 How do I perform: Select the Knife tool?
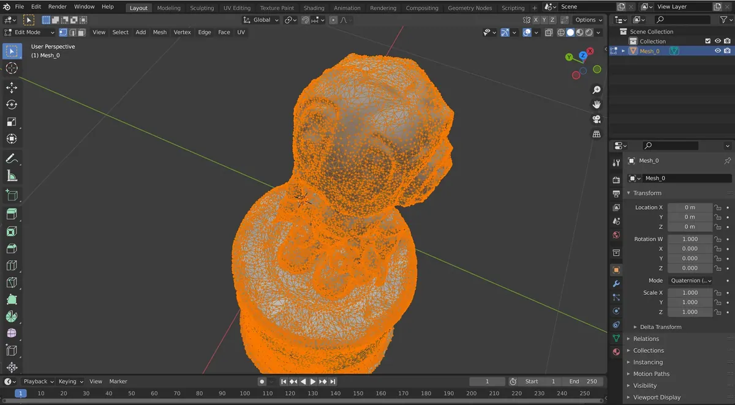pyautogui.click(x=12, y=283)
